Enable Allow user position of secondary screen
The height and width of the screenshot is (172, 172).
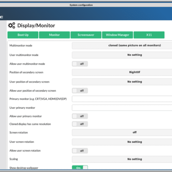(x=80, y=91)
